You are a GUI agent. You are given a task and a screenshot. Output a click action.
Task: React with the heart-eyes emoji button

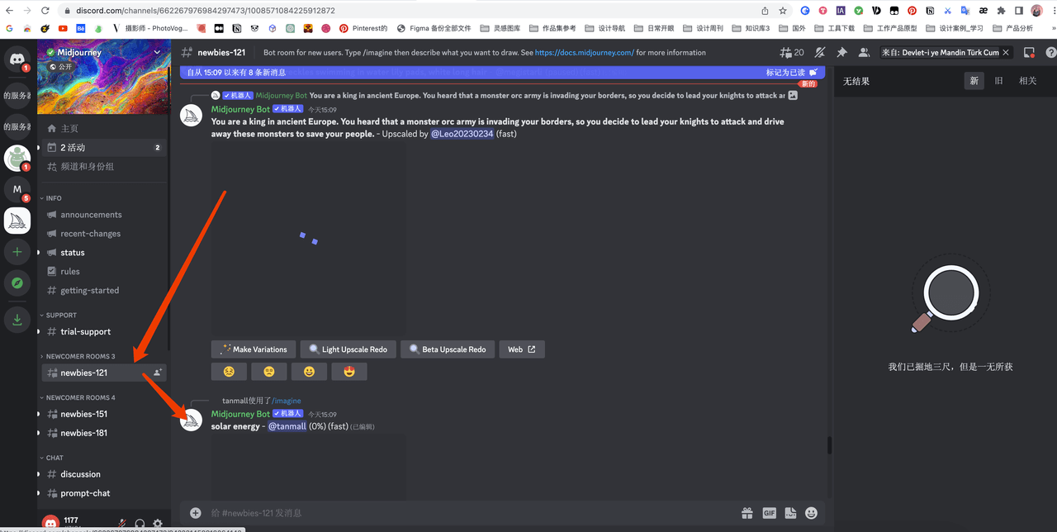349,372
